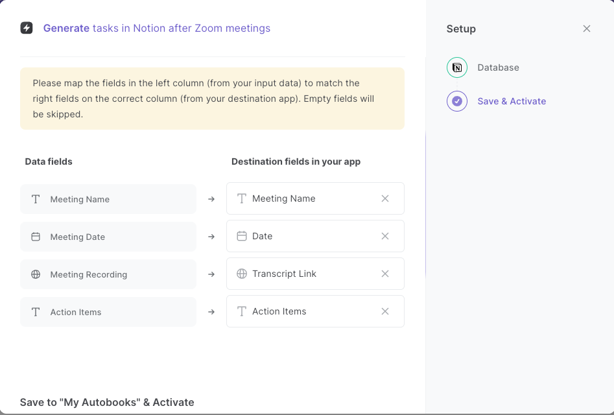Close the Setup panel

pos(586,29)
